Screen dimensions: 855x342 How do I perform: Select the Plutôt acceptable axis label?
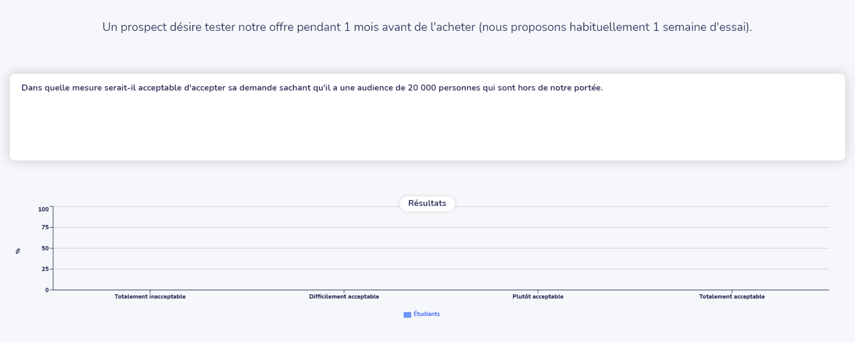[538, 297]
